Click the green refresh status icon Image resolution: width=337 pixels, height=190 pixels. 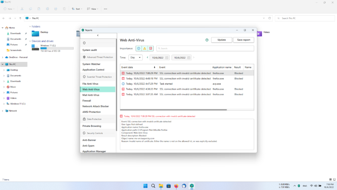(x=207, y=40)
